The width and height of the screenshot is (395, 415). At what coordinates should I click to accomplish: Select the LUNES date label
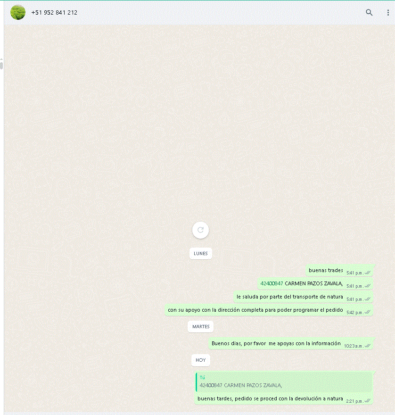click(x=200, y=253)
